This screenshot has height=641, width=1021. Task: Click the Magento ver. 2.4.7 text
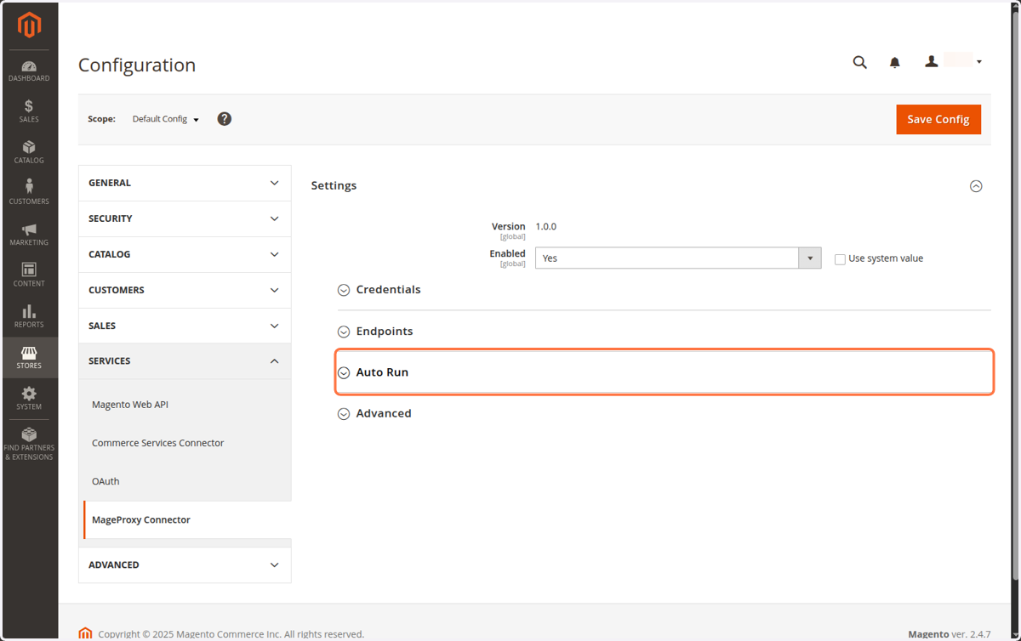point(950,634)
